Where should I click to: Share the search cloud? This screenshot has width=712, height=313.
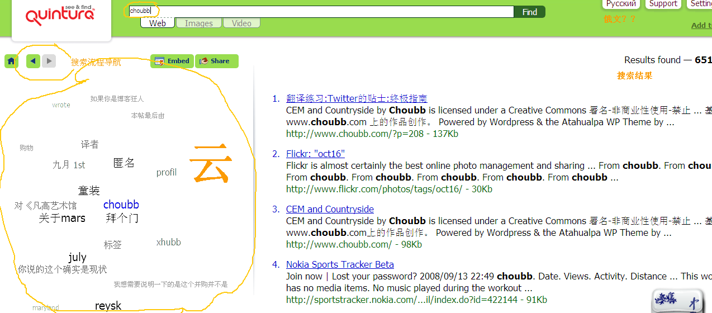pos(217,61)
